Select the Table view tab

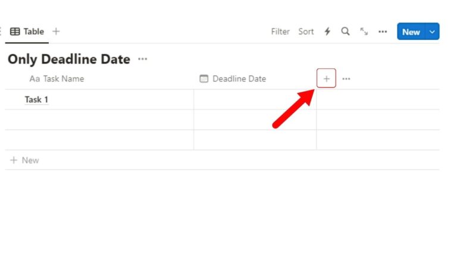27,32
